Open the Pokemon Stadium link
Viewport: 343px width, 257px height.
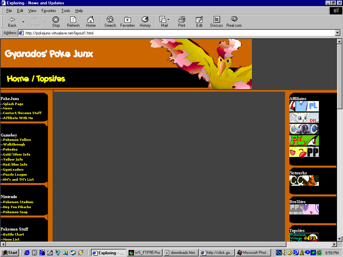(x=18, y=202)
